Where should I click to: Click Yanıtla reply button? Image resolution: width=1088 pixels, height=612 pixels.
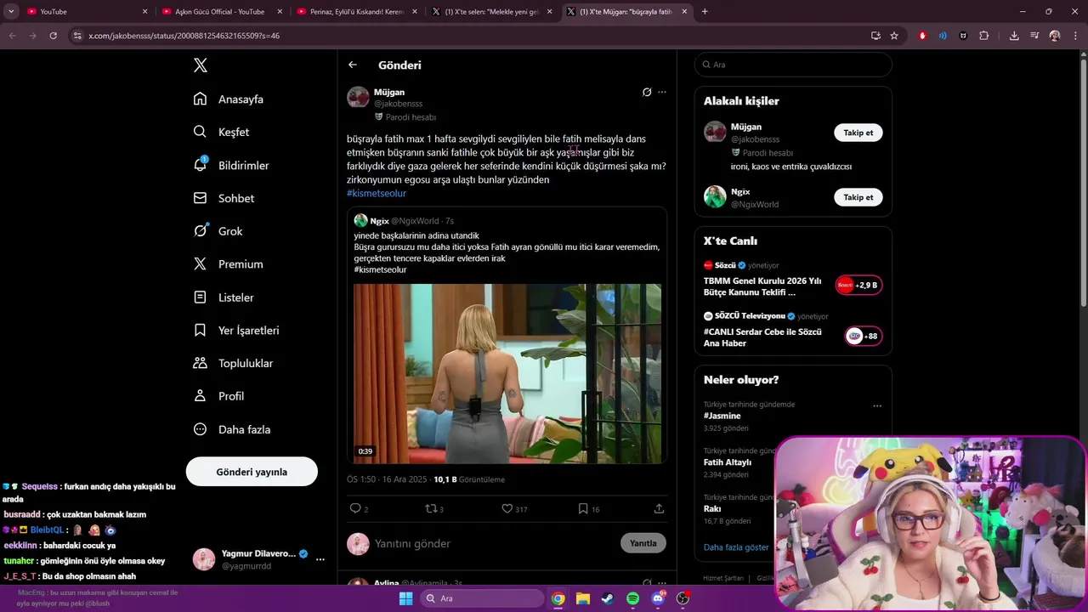(x=643, y=543)
